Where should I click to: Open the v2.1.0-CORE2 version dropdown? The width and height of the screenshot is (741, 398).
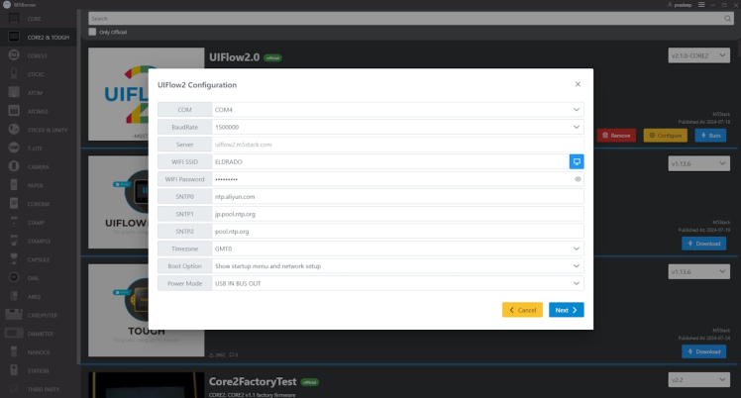pos(698,55)
